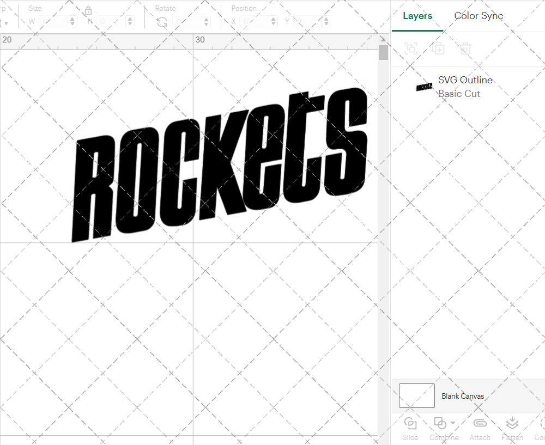
Task: Click the Rotate icon in the toolbar
Action: (161, 23)
